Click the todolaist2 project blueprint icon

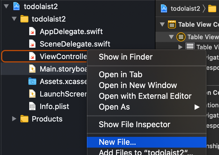tap(16, 7)
